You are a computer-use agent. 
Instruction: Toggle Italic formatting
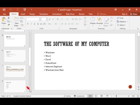[x=31, y=24]
